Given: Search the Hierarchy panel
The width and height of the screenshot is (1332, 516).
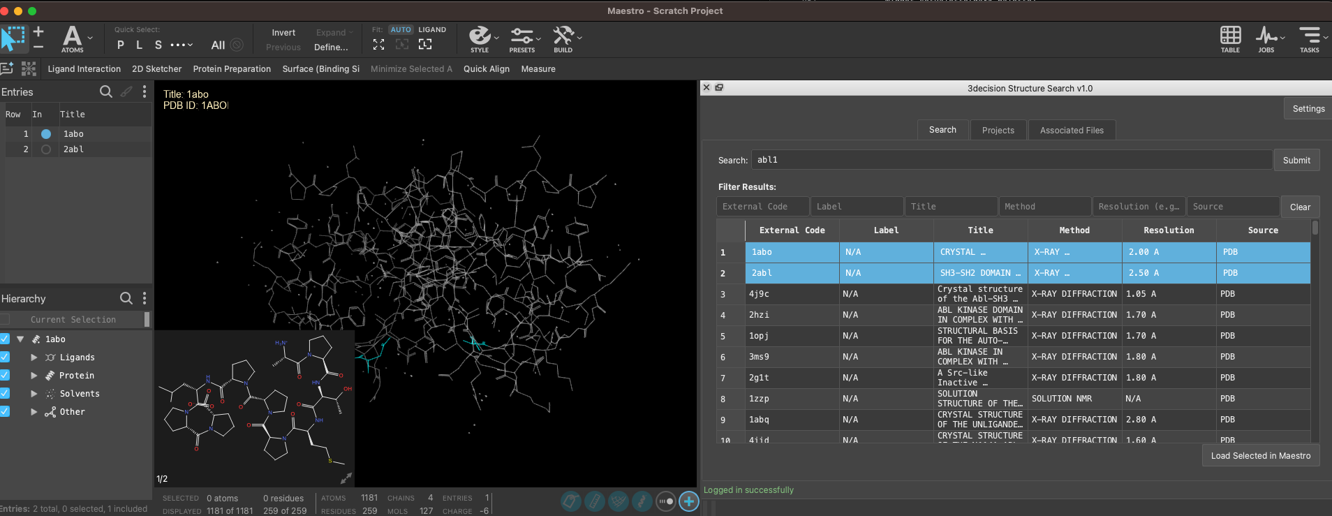Looking at the screenshot, I should pyautogui.click(x=126, y=298).
